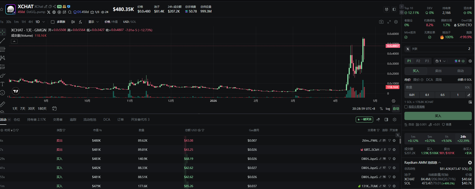Switch chart display between 价格 and 市值
Viewport: 475px width, 189px height.
[111, 22]
